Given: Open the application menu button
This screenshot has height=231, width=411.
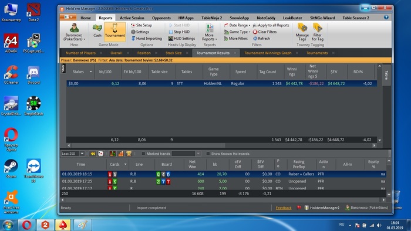Looking at the screenshot, I should coord(68,17).
